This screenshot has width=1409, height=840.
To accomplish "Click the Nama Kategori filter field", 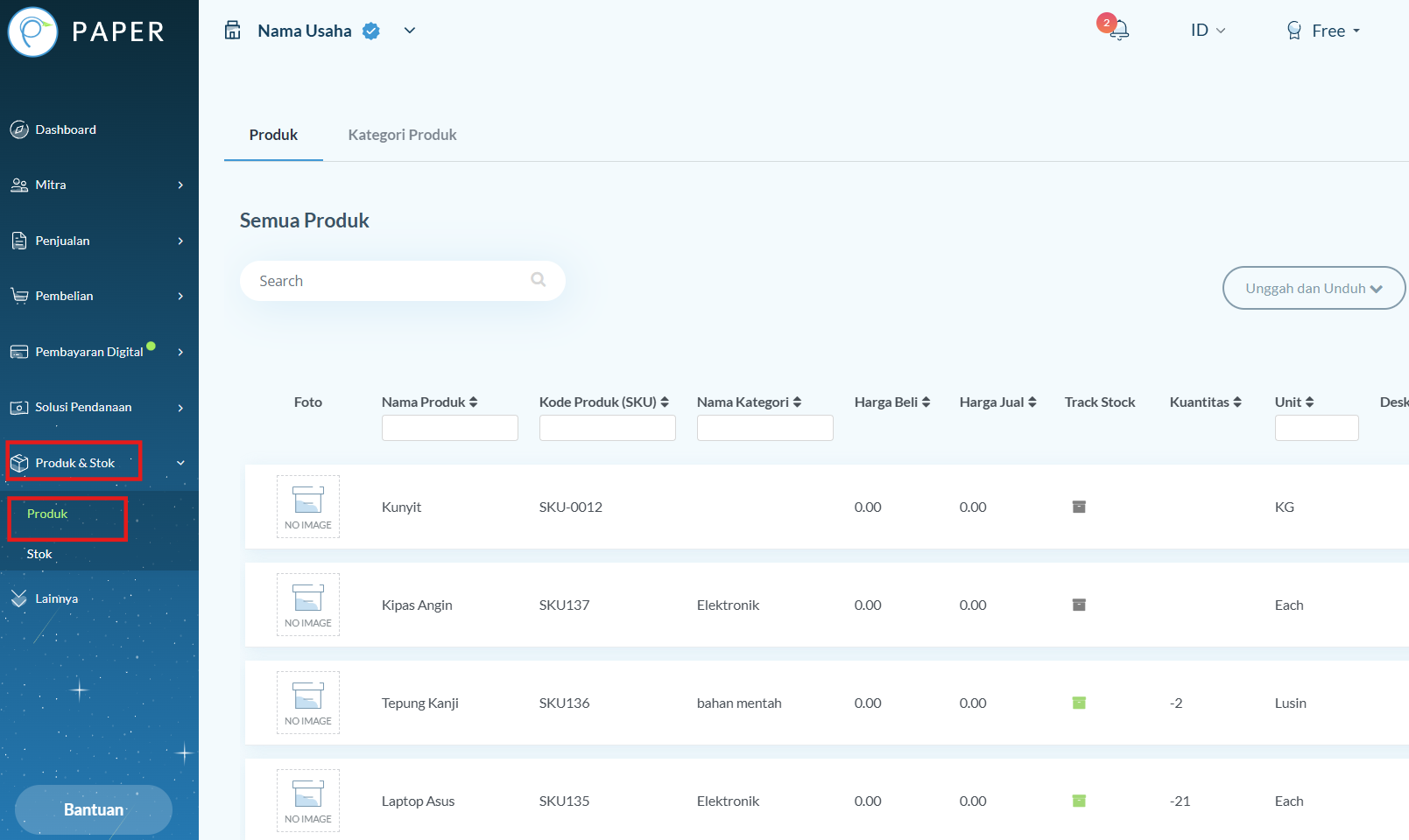I will click(765, 428).
